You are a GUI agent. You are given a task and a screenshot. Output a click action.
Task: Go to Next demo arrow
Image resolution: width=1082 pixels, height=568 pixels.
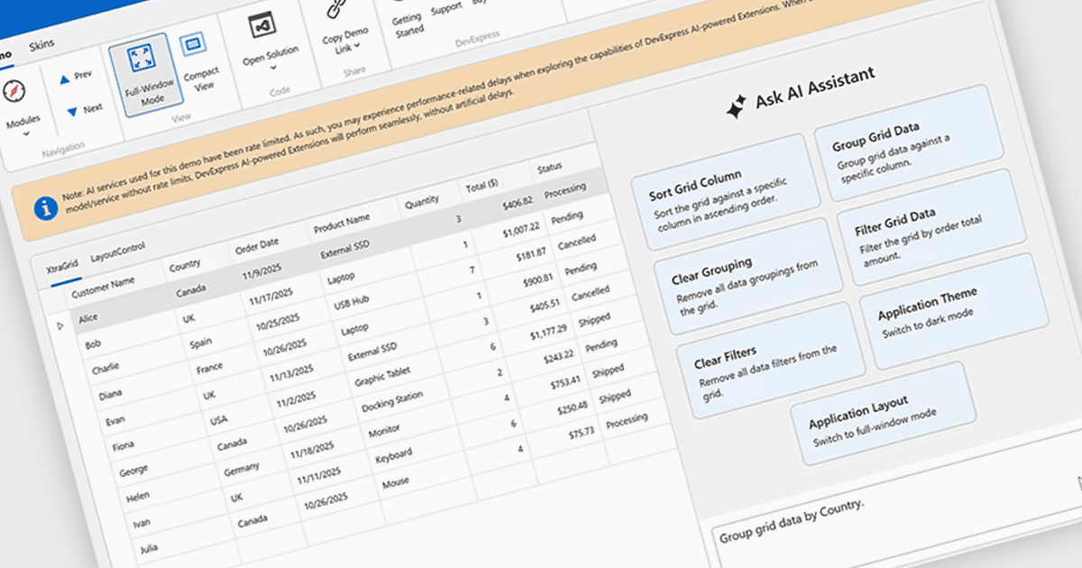72,112
